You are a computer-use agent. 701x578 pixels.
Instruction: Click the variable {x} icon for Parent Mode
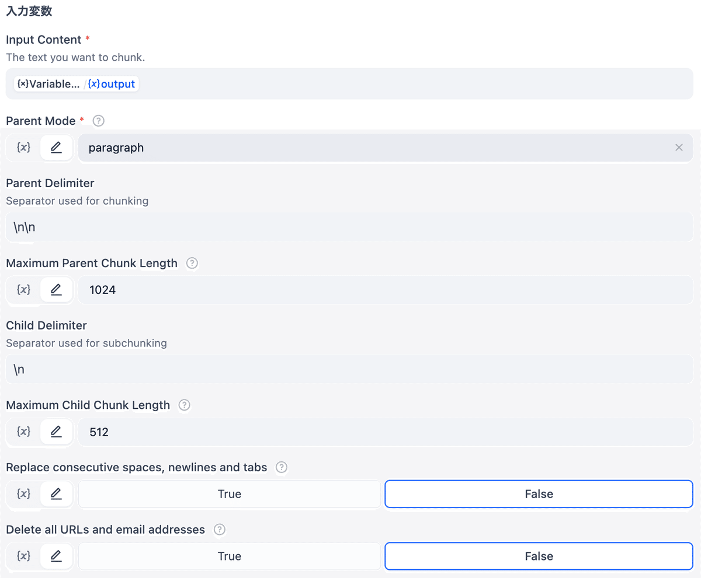click(x=23, y=148)
